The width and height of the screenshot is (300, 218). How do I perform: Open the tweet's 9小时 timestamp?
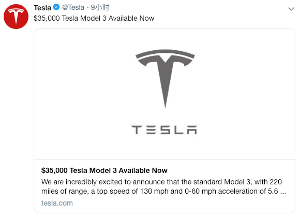100,7
